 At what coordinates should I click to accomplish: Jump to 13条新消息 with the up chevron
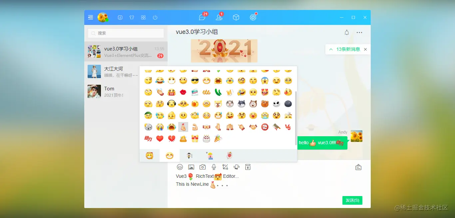click(331, 49)
